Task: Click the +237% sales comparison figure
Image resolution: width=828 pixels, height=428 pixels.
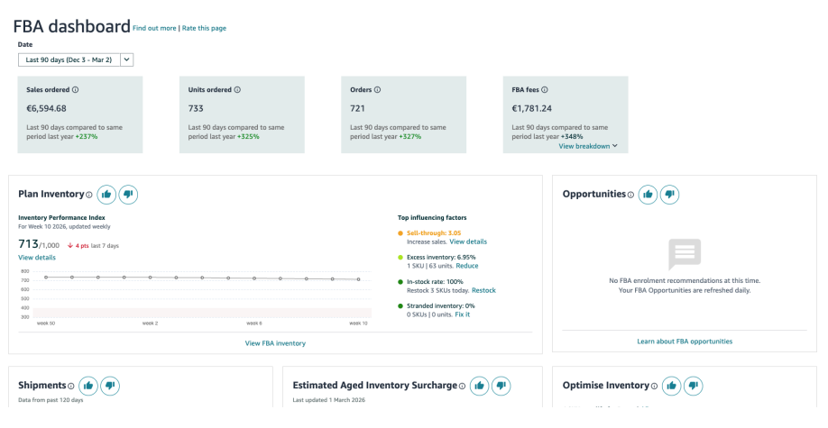Action: point(86,137)
